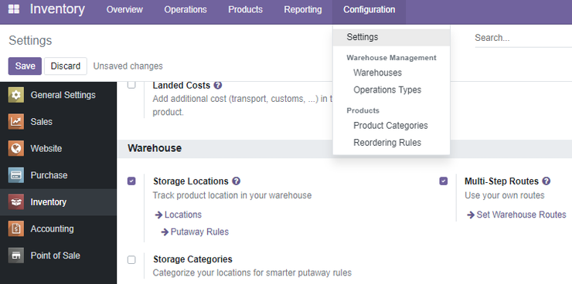This screenshot has height=284, width=572.
Task: Open the apps grid icon
Action: [14, 9]
